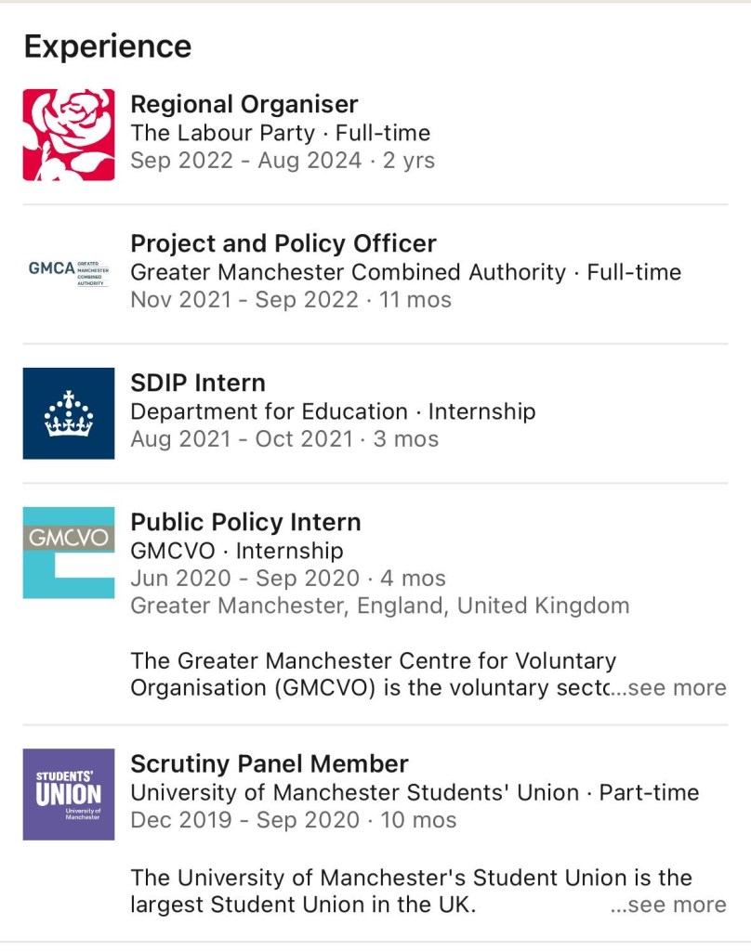Tap Department for Education · Internship line
Screen dimensions: 751x951
click(333, 411)
